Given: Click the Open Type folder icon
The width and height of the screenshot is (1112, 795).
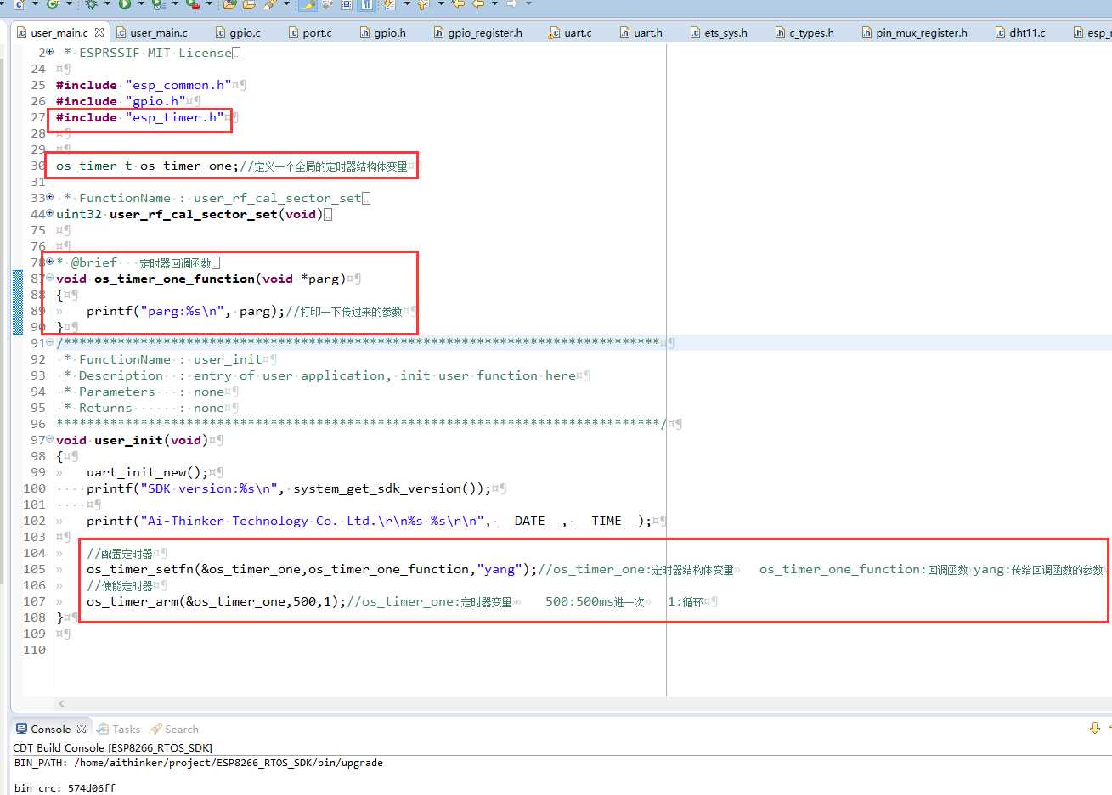Looking at the screenshot, I should click(x=229, y=4).
